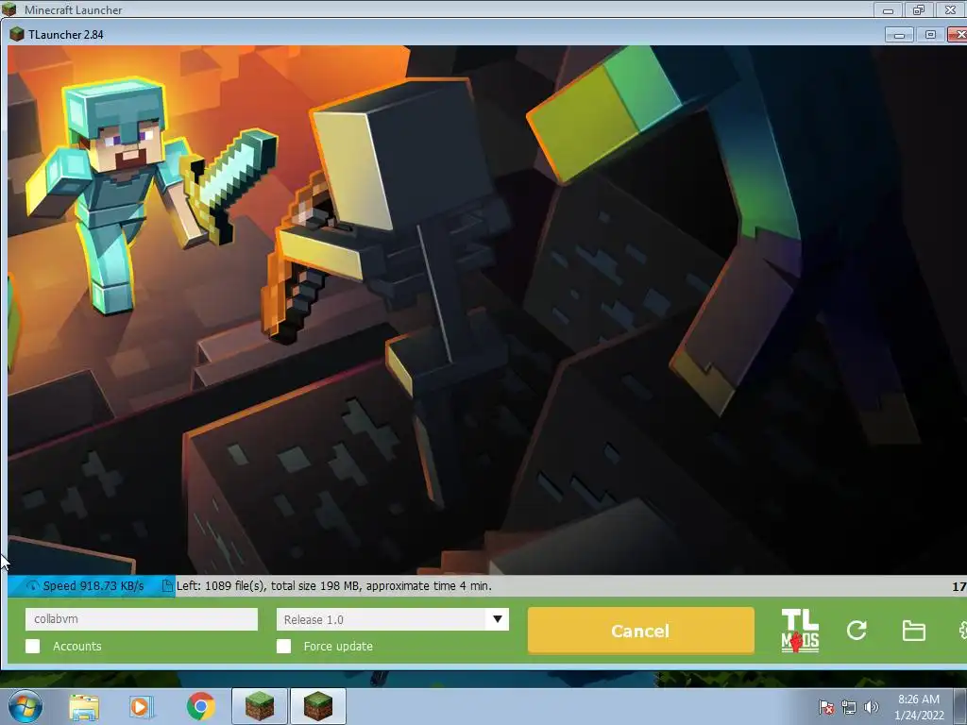This screenshot has height=725, width=967.
Task: Minimize the Minecraft Launcher window
Action: coord(888,9)
